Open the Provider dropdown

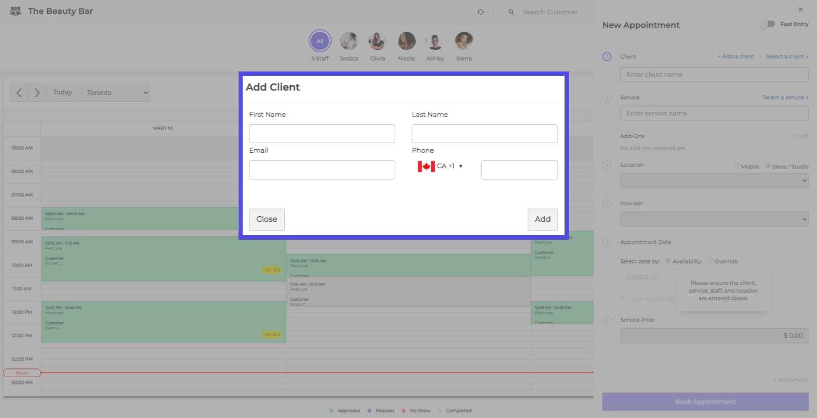714,219
